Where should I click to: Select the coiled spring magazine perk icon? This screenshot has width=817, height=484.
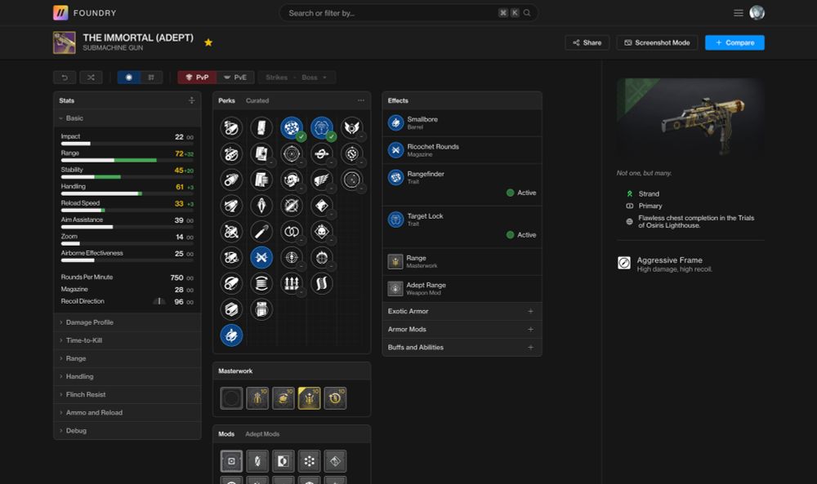tap(261, 284)
